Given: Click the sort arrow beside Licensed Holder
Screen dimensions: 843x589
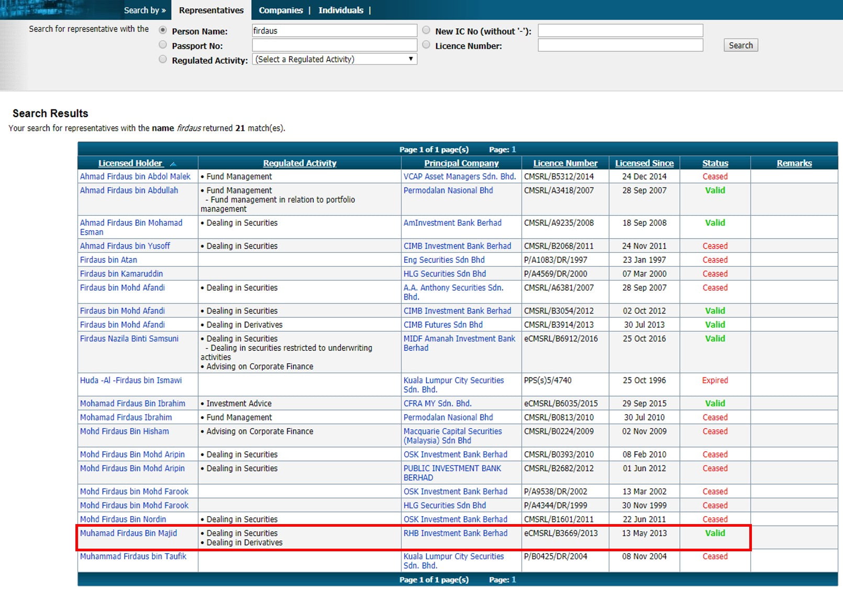Looking at the screenshot, I should 173,164.
